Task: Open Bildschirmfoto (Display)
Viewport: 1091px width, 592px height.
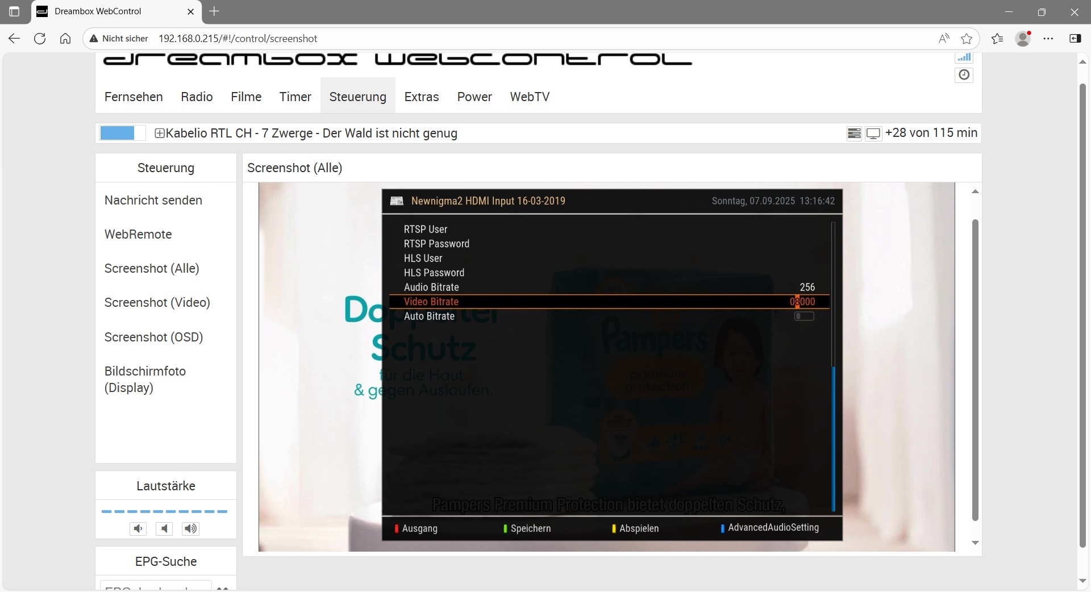Action: pyautogui.click(x=145, y=379)
